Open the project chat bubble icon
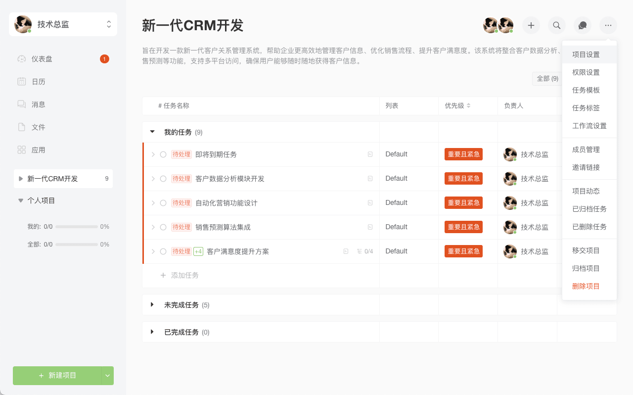 coord(583,25)
